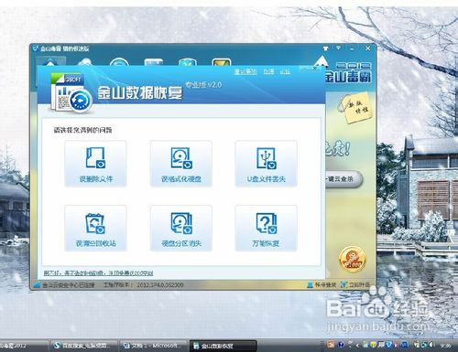Click the 金山毒霸 2012 logo
The width and height of the screenshot is (458, 352).
[x=348, y=72]
